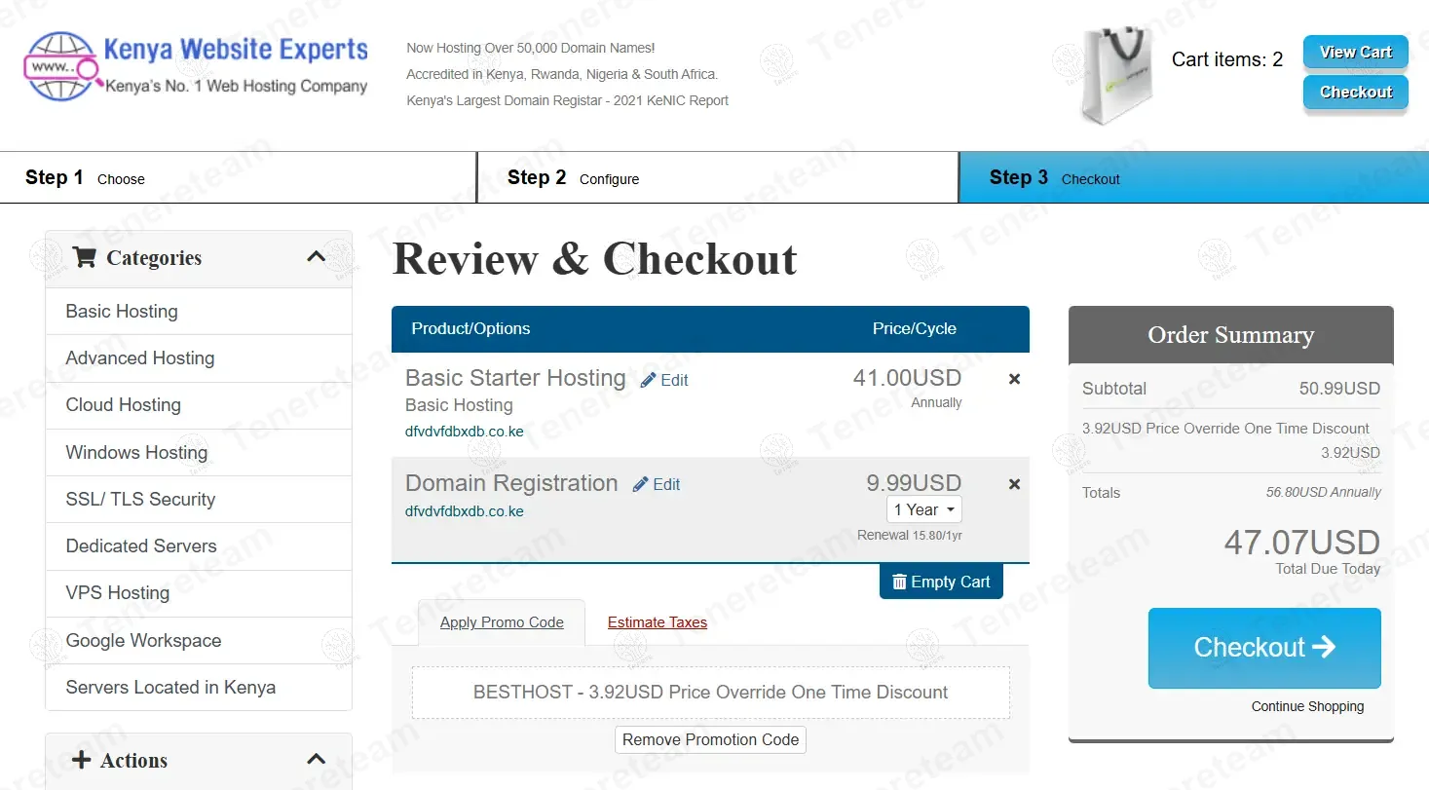
Task: Click the Basic Starter Hosting product title
Action: click(515, 378)
